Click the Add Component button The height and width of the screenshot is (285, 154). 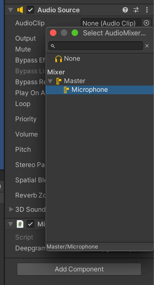pos(79,269)
